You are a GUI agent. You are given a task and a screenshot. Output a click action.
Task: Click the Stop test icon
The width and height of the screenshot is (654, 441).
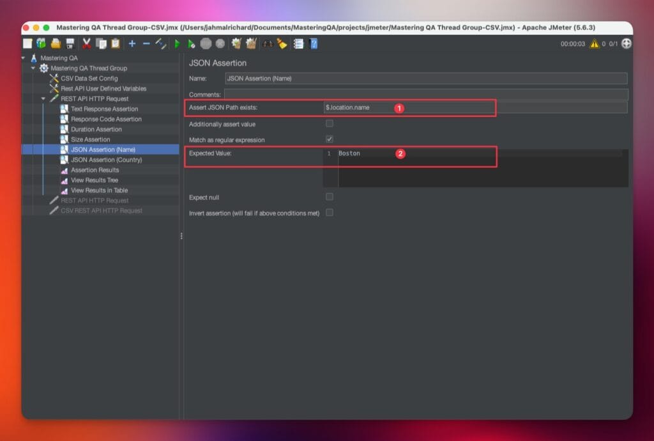pyautogui.click(x=206, y=43)
